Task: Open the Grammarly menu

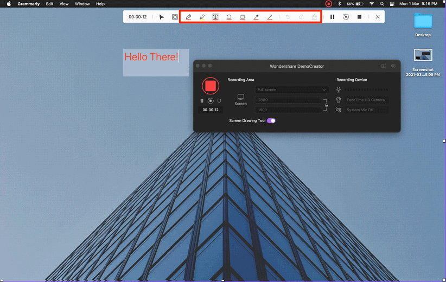Action: click(x=28, y=4)
